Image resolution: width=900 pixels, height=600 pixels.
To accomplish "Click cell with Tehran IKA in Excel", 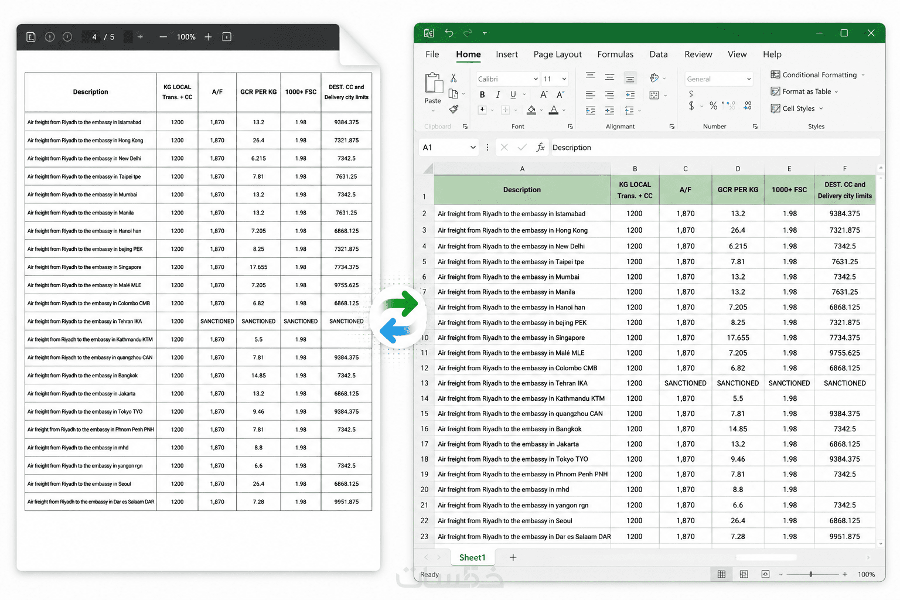I will (522, 383).
